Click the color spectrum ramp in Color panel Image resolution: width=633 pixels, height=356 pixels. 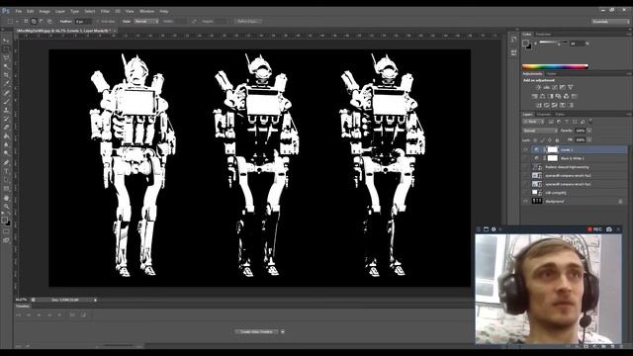tap(555, 66)
